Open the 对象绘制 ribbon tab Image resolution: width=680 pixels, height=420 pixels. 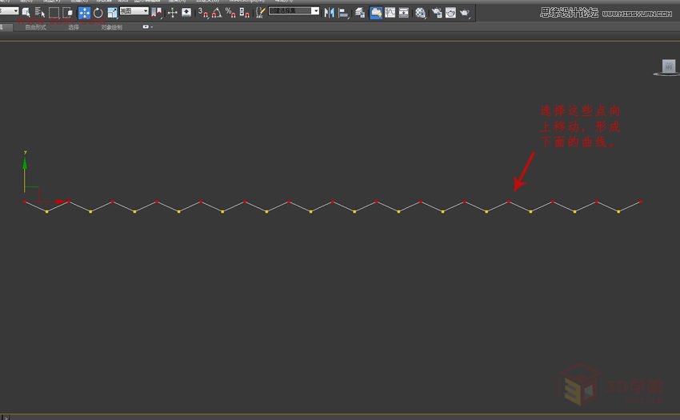click(112, 27)
